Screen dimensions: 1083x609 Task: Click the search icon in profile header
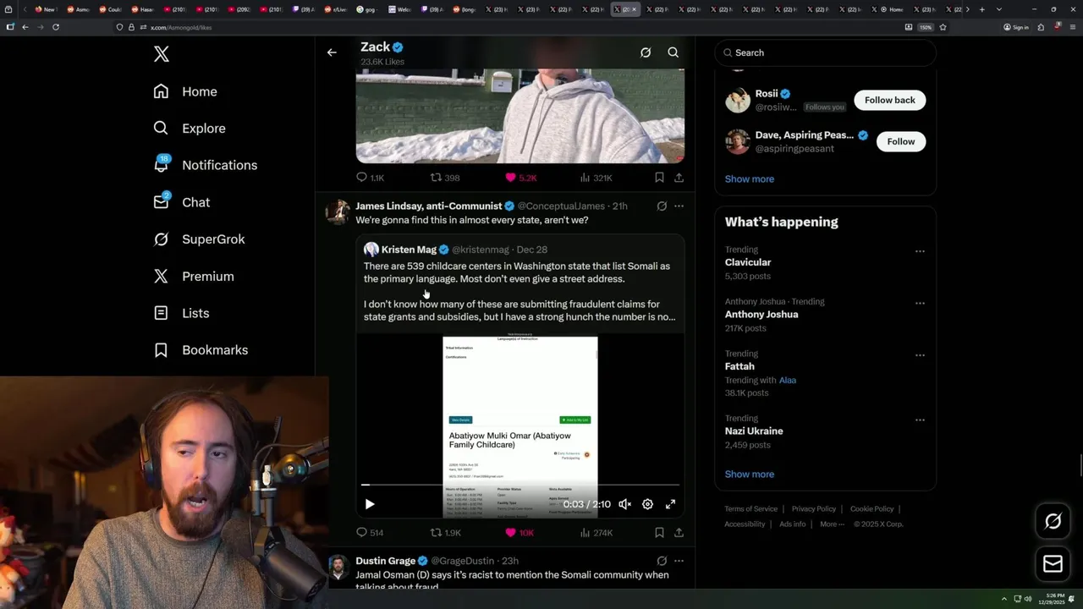[x=673, y=52]
